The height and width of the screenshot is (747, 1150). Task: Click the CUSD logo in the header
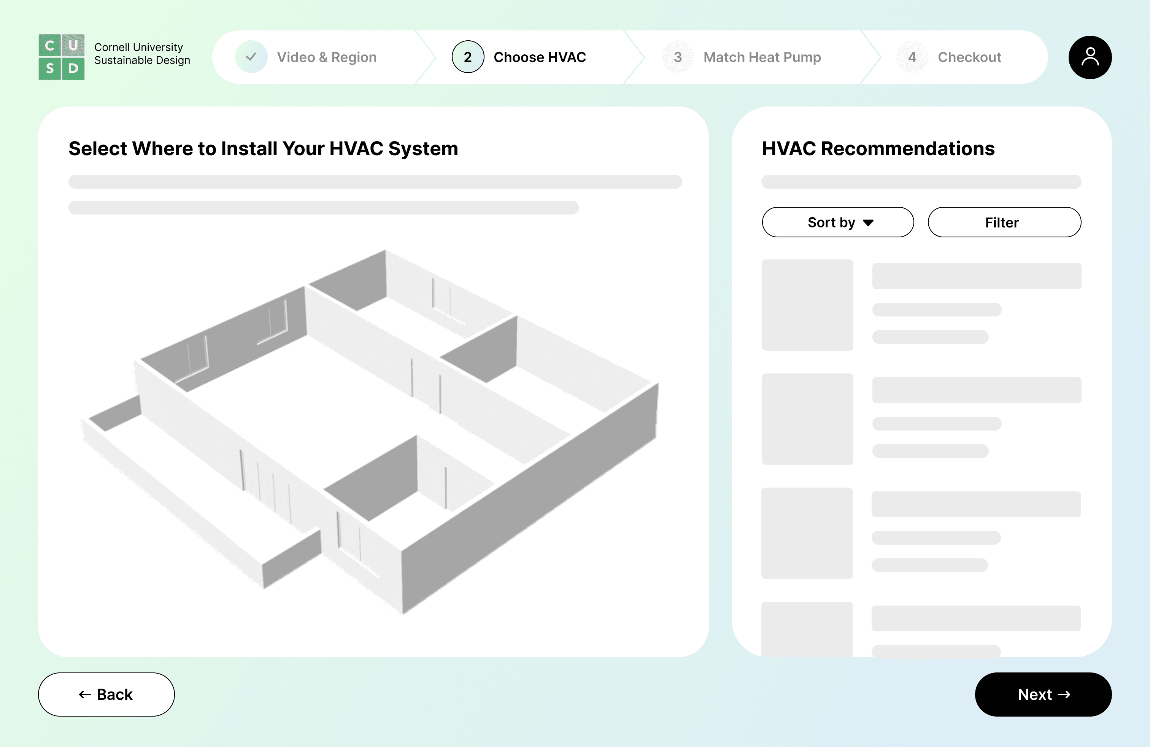click(61, 57)
